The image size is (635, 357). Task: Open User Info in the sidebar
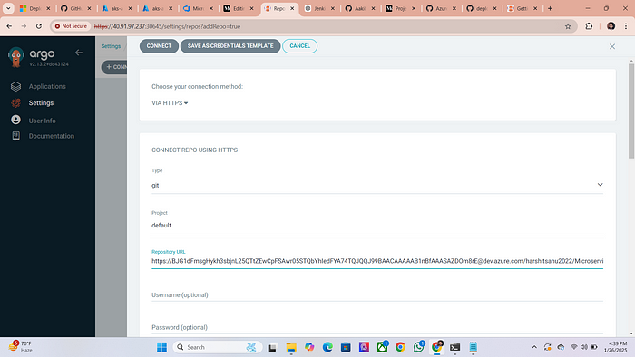coord(42,121)
